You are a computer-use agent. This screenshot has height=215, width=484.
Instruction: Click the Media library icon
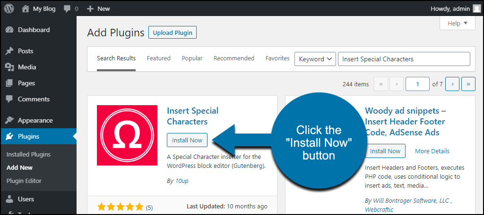pyautogui.click(x=9, y=67)
